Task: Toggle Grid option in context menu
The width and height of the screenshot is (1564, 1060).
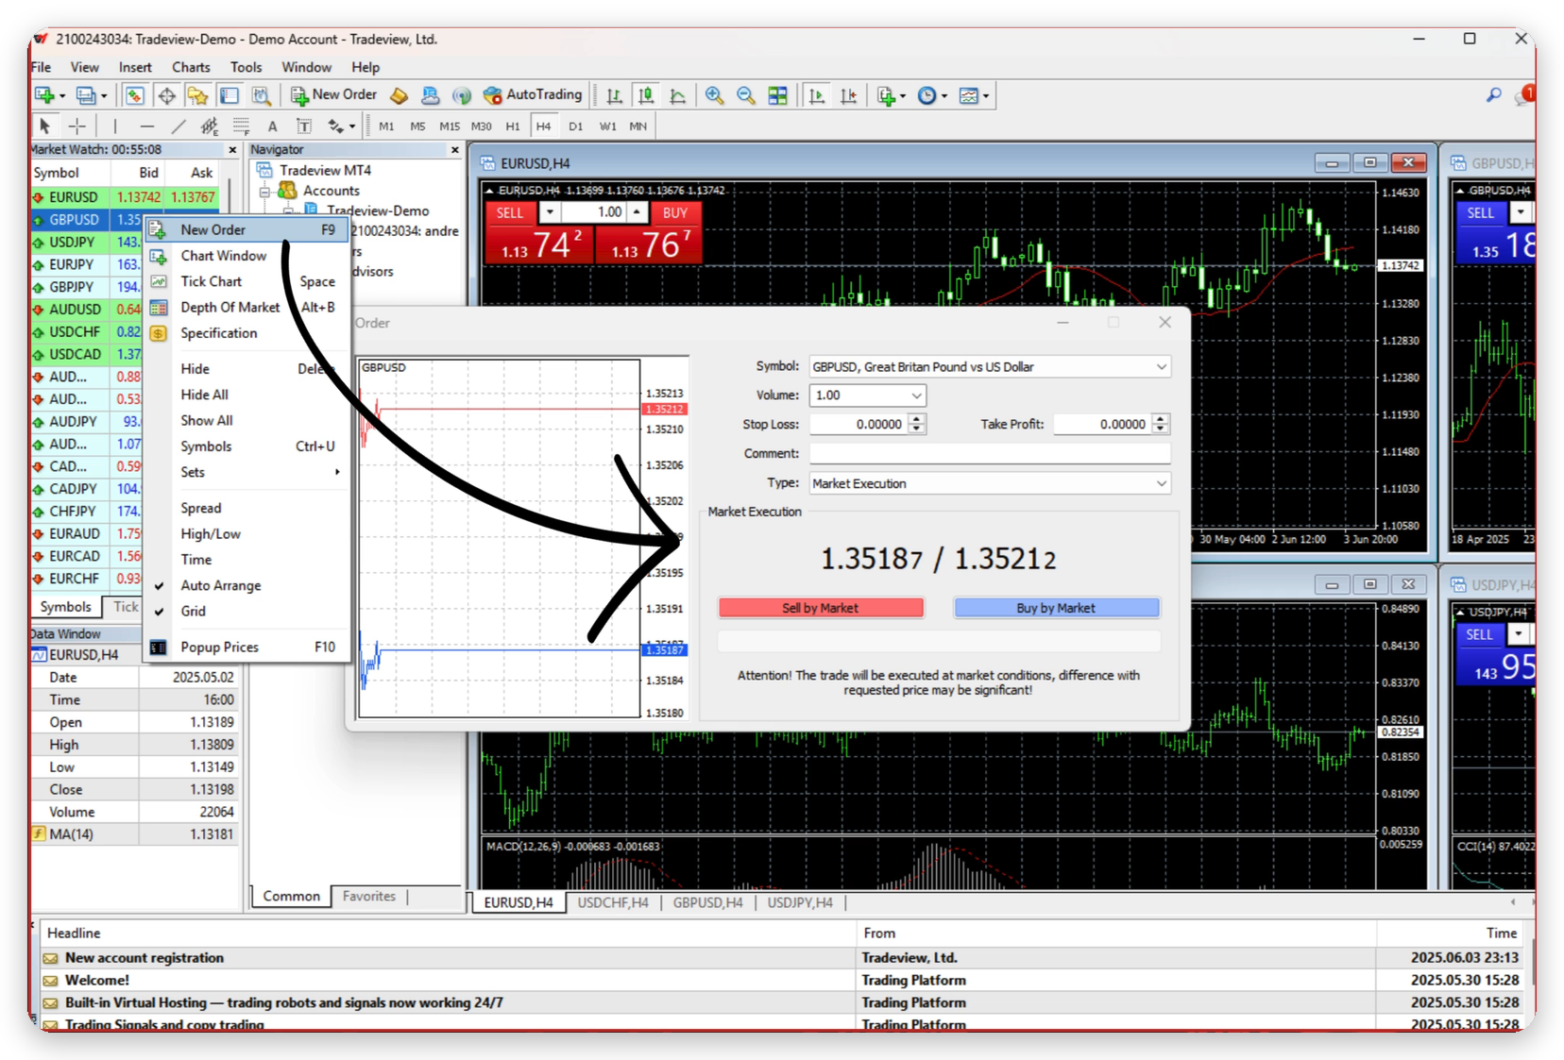Action: [193, 611]
